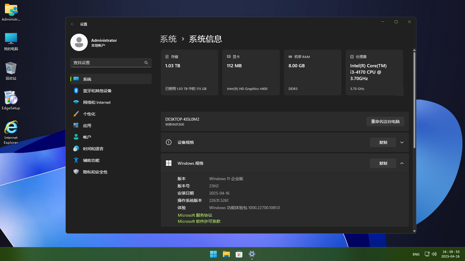Click the DESKTOP-KISL0M2 device name text
Screen dimensions: 465x261
(x=182, y=119)
